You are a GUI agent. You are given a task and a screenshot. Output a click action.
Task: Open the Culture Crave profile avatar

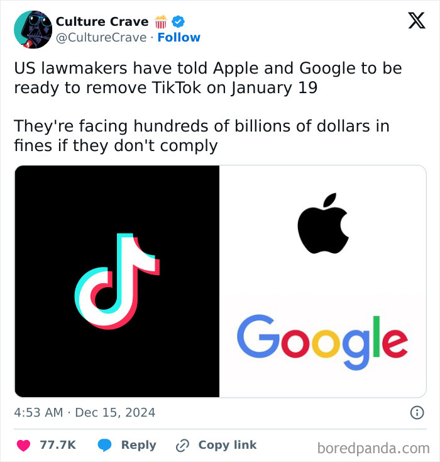(33, 30)
